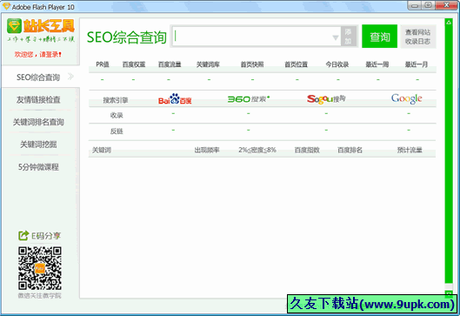Screen dimensions: 460x316
Task: Click the 出现频率 column header
Action: 207,150
